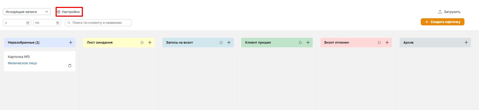Add card to Визит отменен column

tap(387, 43)
